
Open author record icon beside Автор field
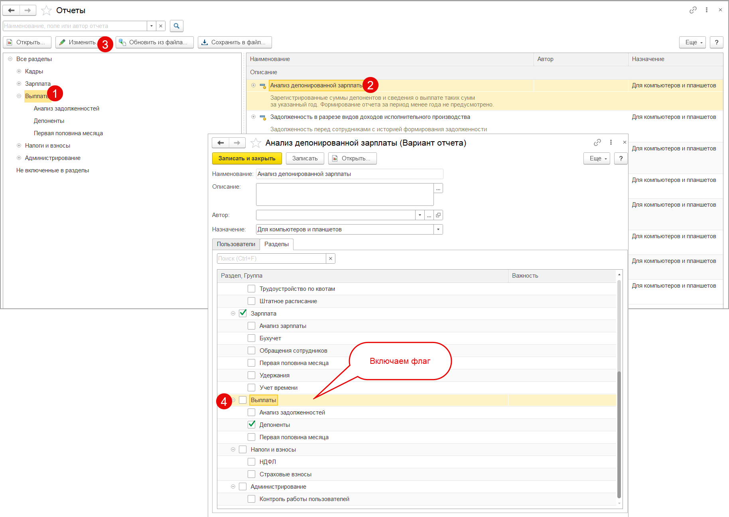pos(438,215)
